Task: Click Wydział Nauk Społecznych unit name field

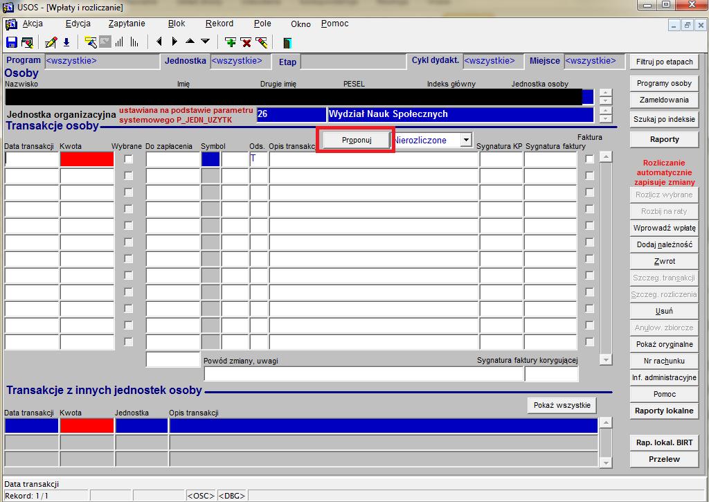Action: 460,115
